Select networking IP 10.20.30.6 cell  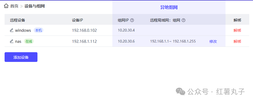coord(126,41)
